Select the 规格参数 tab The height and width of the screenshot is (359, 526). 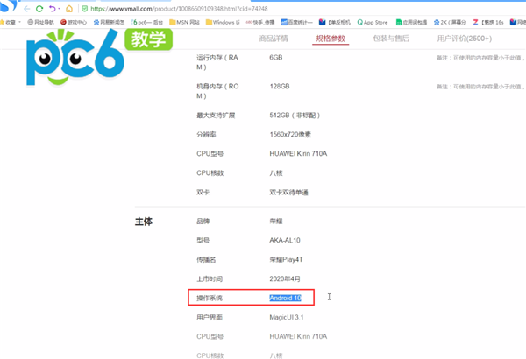(331, 39)
